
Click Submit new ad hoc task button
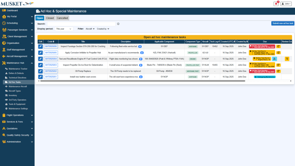click(283, 23)
